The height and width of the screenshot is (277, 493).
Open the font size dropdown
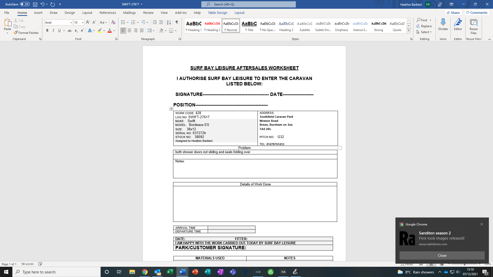(x=83, y=23)
